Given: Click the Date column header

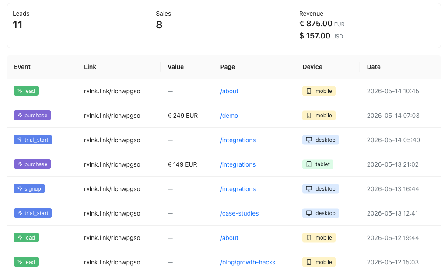Looking at the screenshot, I should pos(374,67).
